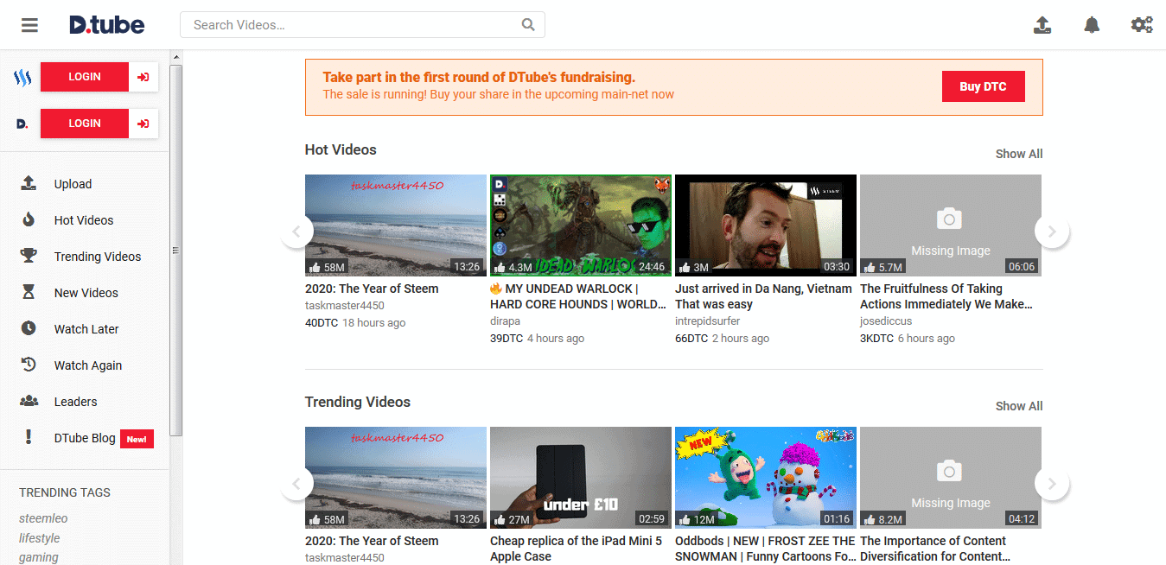Click the DTube LOGIN button
This screenshot has height=565, width=1166.
[x=85, y=124]
